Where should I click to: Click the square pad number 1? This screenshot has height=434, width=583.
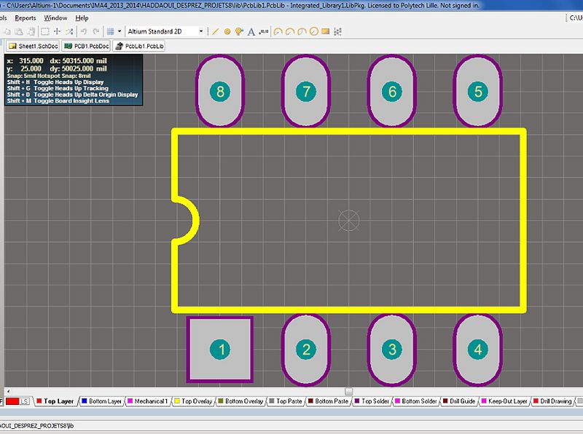coord(220,350)
